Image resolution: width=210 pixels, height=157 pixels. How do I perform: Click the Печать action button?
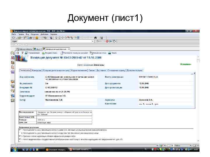tap(112, 53)
